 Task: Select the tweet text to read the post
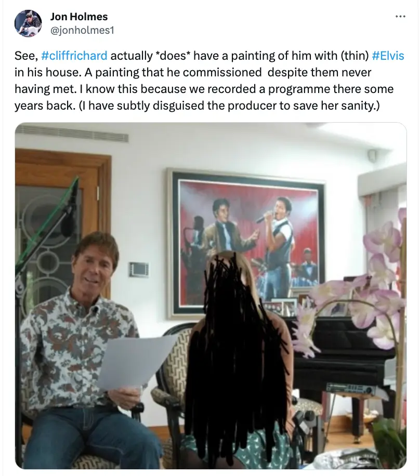pyautogui.click(x=208, y=81)
